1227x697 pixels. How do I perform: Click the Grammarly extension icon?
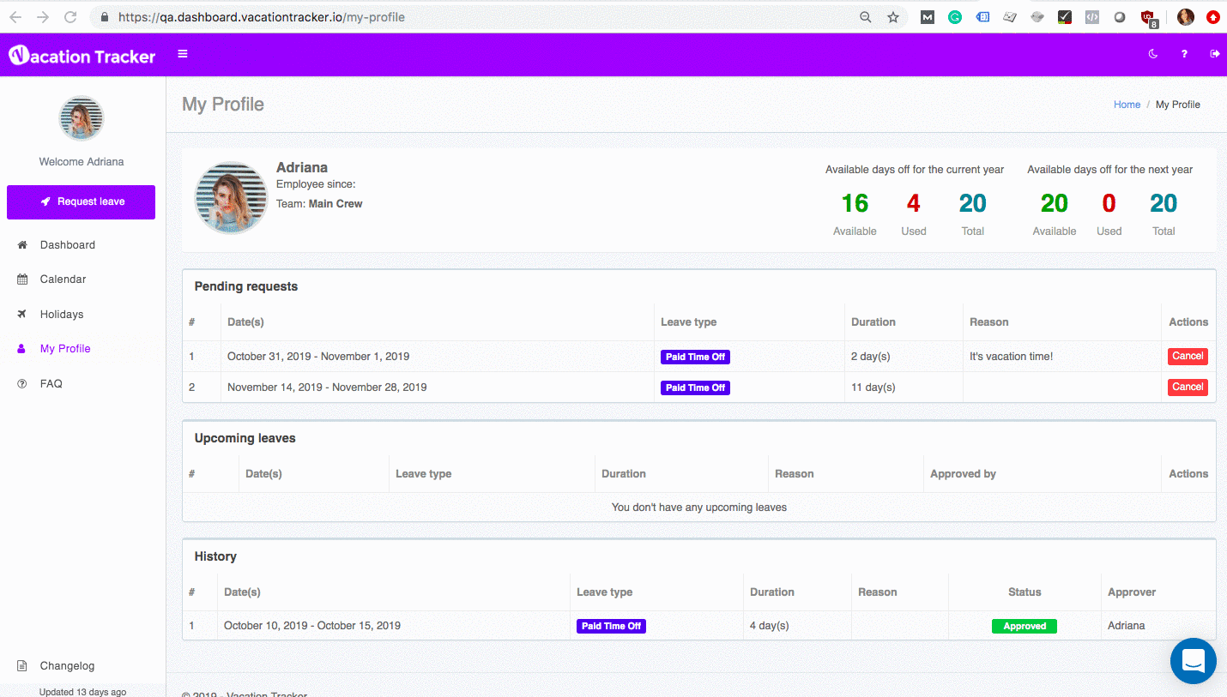pyautogui.click(x=955, y=17)
